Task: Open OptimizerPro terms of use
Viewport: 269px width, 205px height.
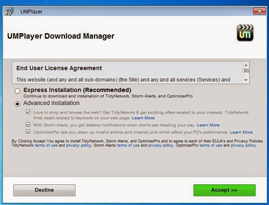Action: click(211, 145)
